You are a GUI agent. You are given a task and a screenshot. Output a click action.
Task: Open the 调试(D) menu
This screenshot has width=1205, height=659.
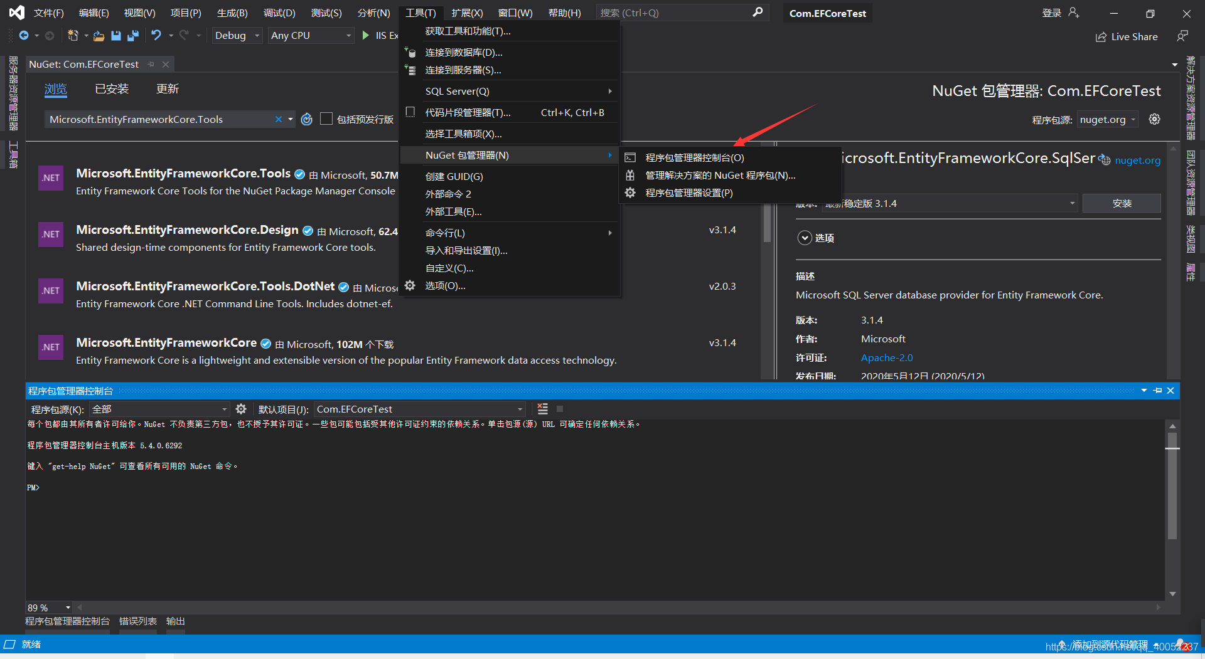(279, 13)
